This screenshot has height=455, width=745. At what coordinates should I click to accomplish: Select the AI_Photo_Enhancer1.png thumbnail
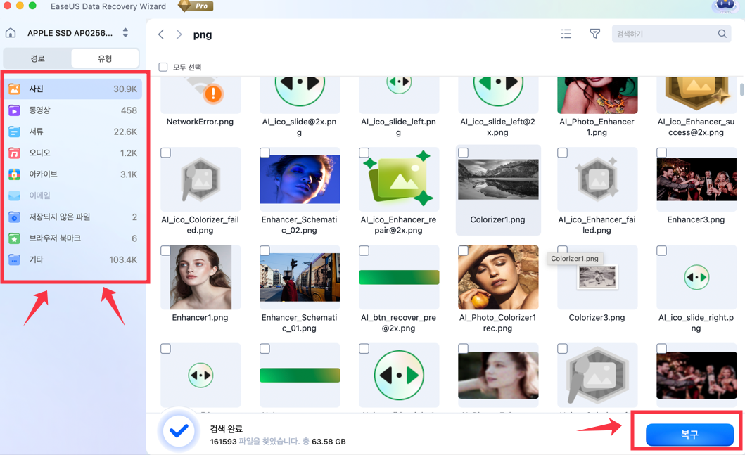coord(597,95)
